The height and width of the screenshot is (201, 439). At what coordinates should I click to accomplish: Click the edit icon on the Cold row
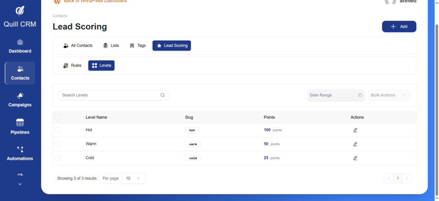(355, 158)
